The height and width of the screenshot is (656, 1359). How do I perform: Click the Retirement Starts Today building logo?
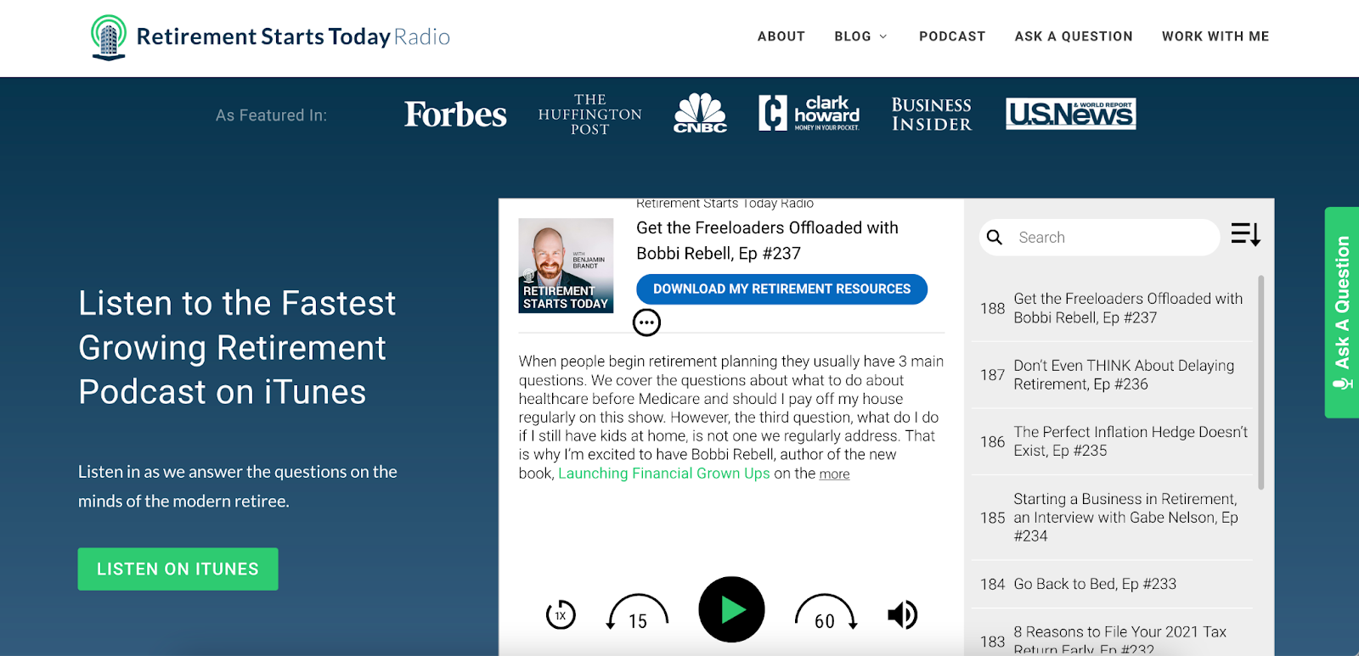[x=109, y=37]
